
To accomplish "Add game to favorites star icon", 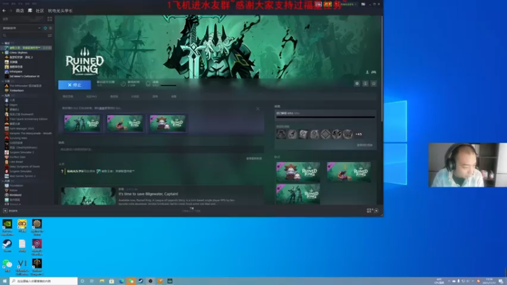I will [x=374, y=84].
